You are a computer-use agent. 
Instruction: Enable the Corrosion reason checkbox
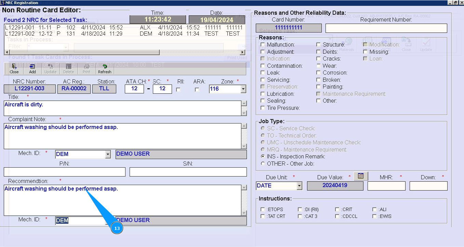(x=318, y=73)
